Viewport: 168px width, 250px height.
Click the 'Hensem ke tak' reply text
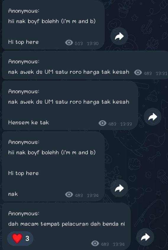point(28,122)
